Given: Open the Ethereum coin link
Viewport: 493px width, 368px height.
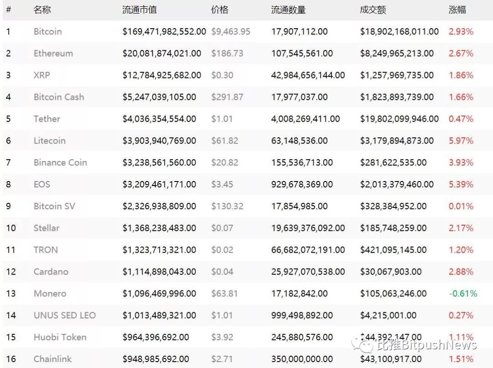Looking at the screenshot, I should tap(53, 53).
